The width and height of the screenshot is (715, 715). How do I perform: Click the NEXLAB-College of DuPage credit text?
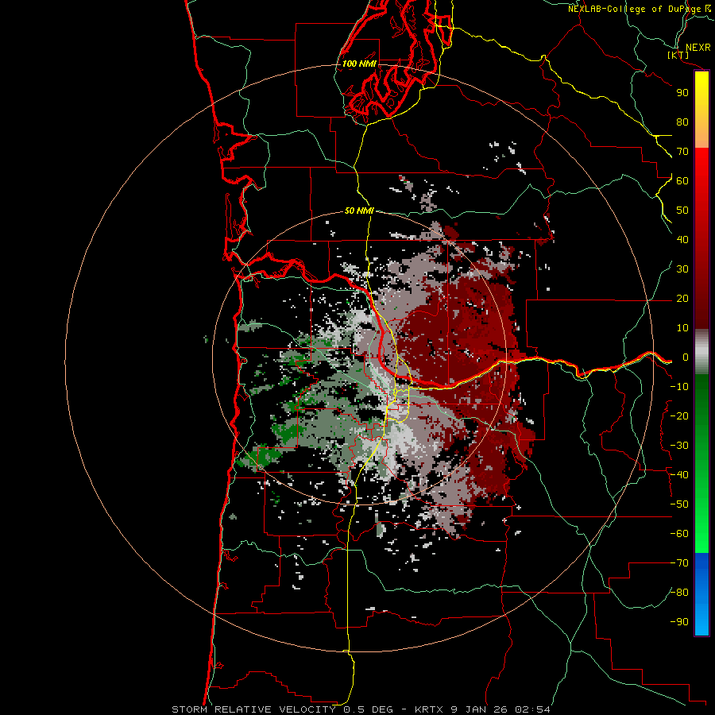(x=639, y=9)
